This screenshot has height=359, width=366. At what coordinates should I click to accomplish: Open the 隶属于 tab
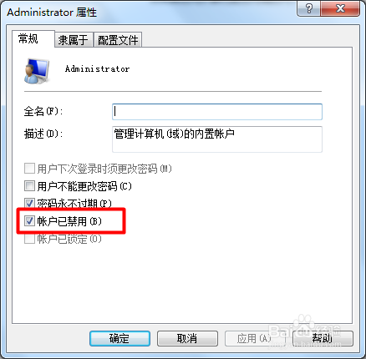tap(73, 40)
